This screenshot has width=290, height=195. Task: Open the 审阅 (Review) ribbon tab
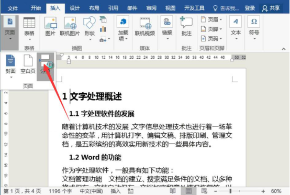[x=151, y=8]
